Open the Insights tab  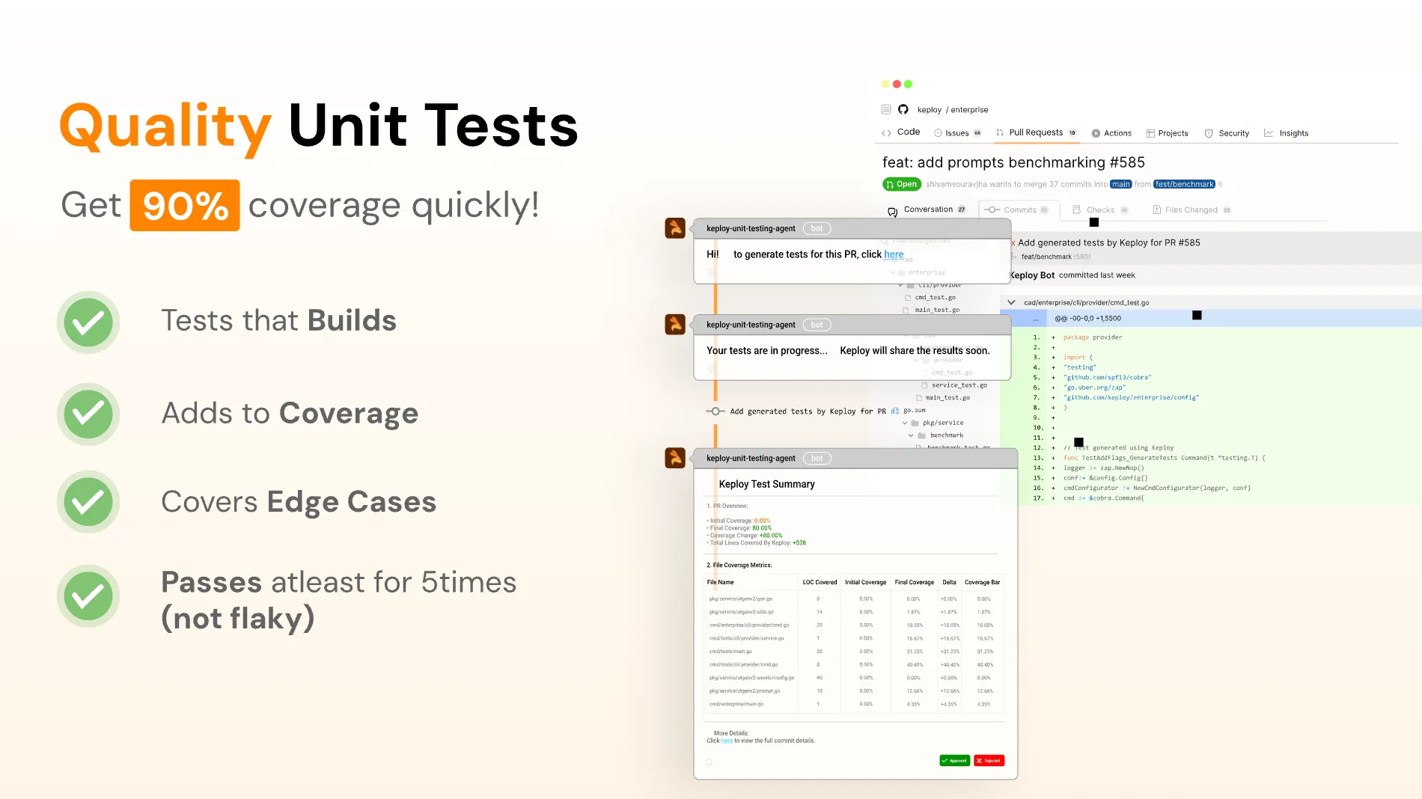[x=1287, y=133]
